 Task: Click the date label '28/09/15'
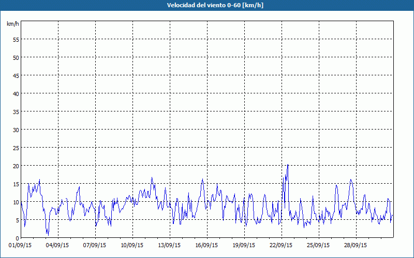(x=356, y=245)
